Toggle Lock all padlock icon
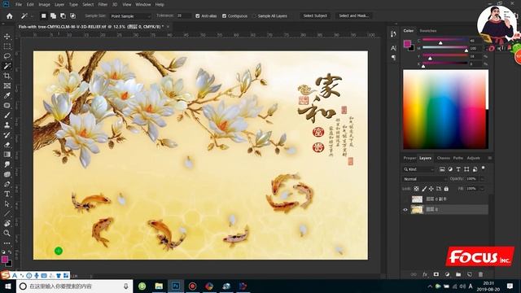521x293 pixels. coord(446,189)
